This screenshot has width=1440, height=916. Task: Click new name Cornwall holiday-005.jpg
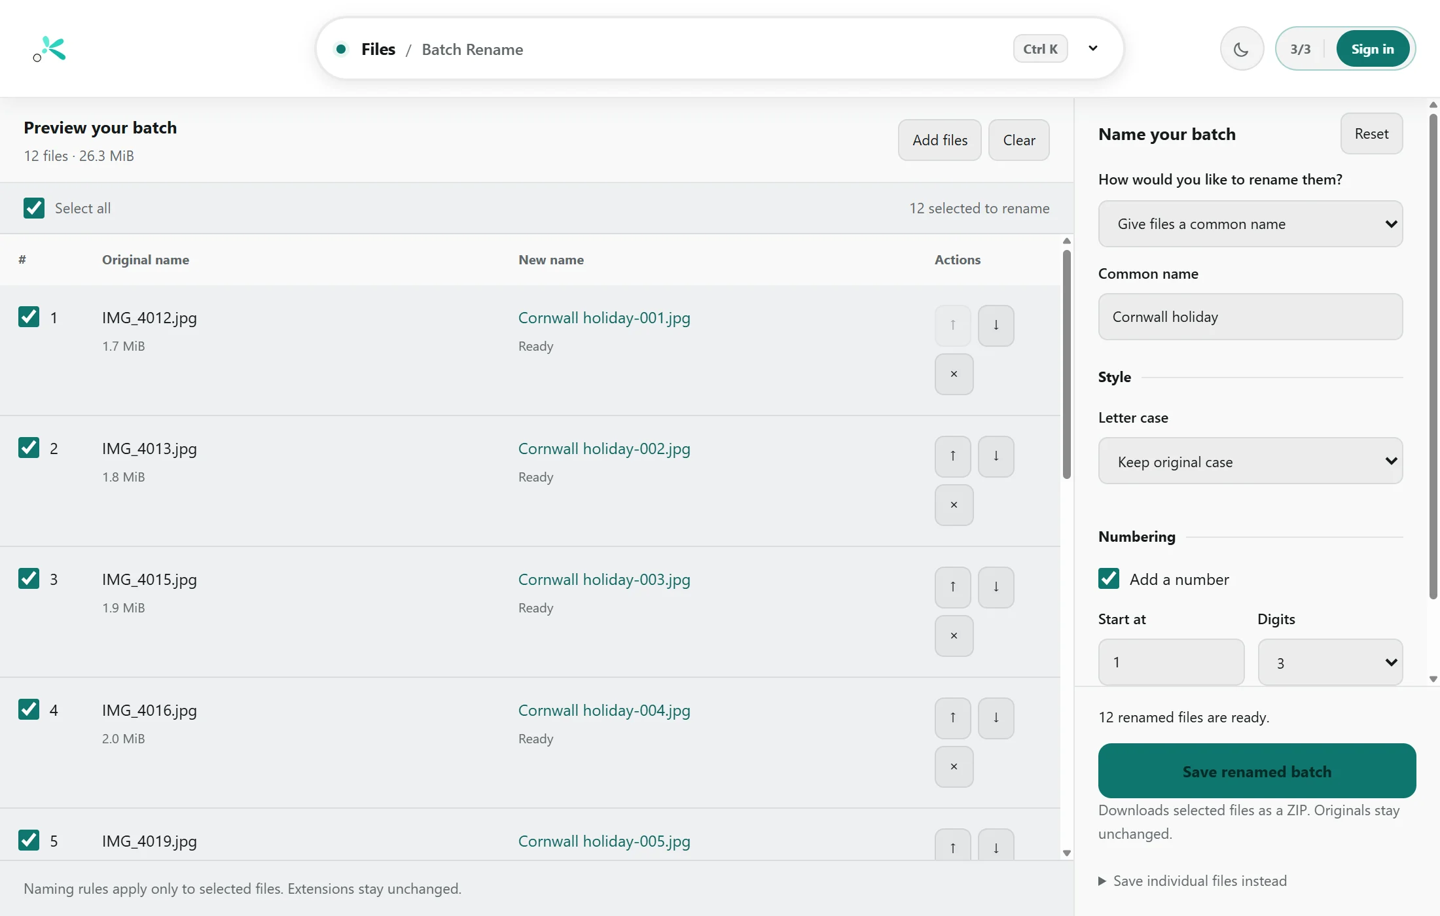click(604, 841)
